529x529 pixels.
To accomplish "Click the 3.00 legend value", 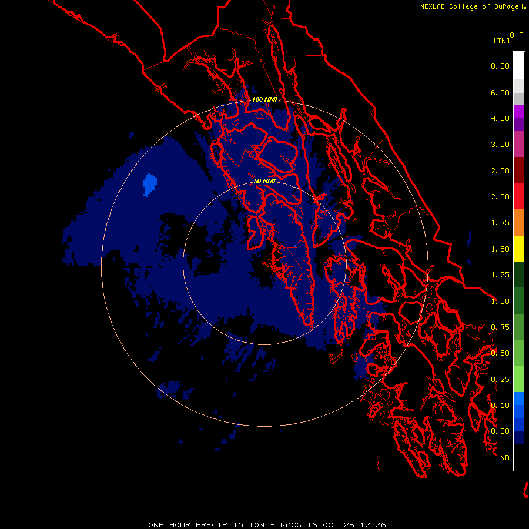I will [x=500, y=145].
